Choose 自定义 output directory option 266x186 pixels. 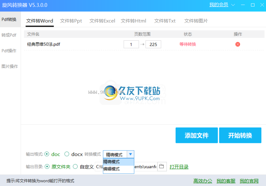(75, 167)
